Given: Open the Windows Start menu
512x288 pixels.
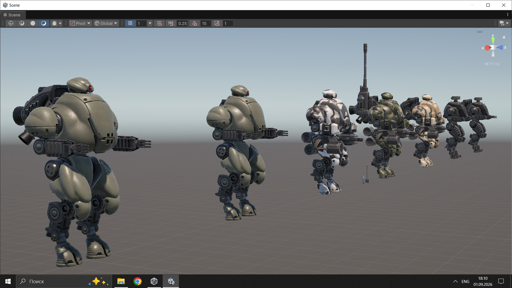Looking at the screenshot, I should coord(8,281).
